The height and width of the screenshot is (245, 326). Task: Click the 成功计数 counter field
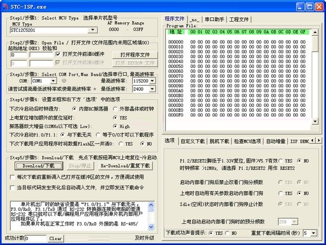click(x=35, y=238)
